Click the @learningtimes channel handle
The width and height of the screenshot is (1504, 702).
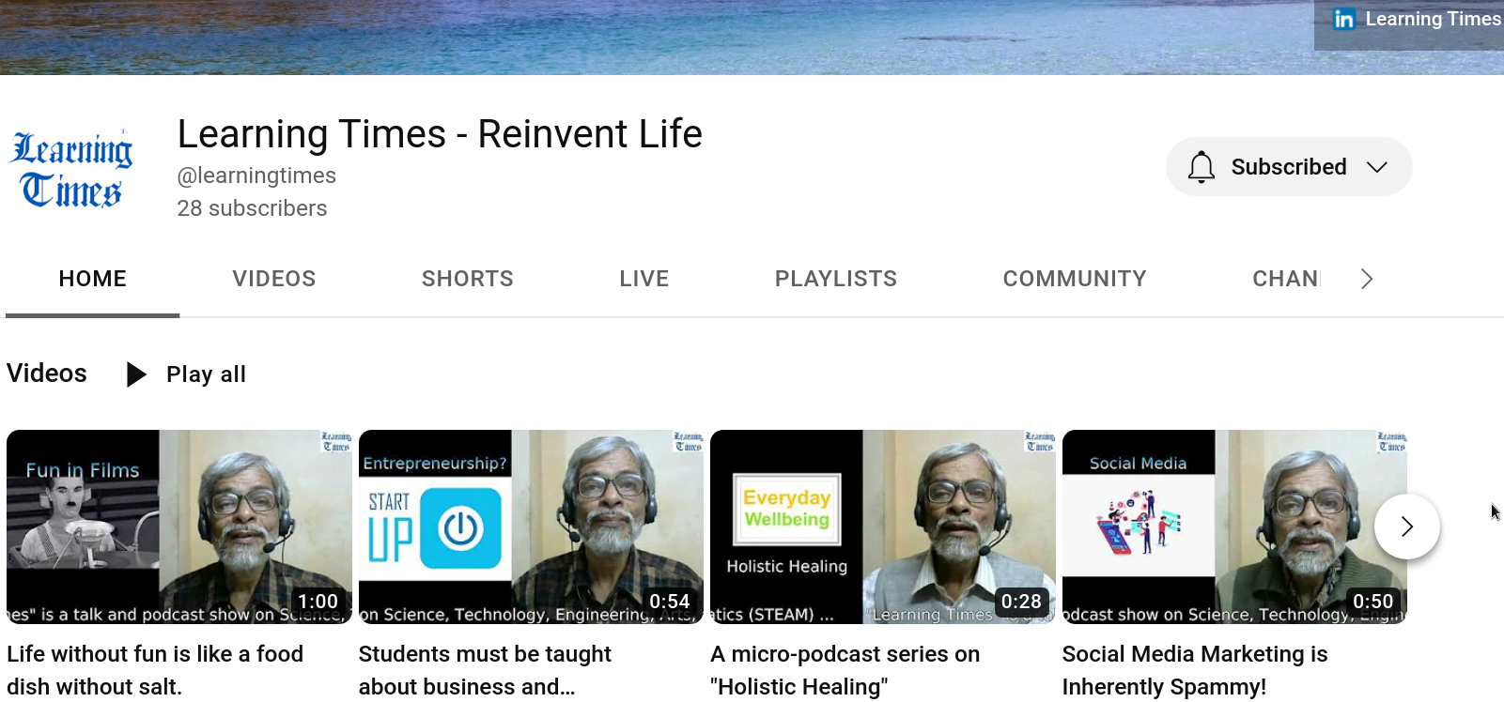(256, 175)
